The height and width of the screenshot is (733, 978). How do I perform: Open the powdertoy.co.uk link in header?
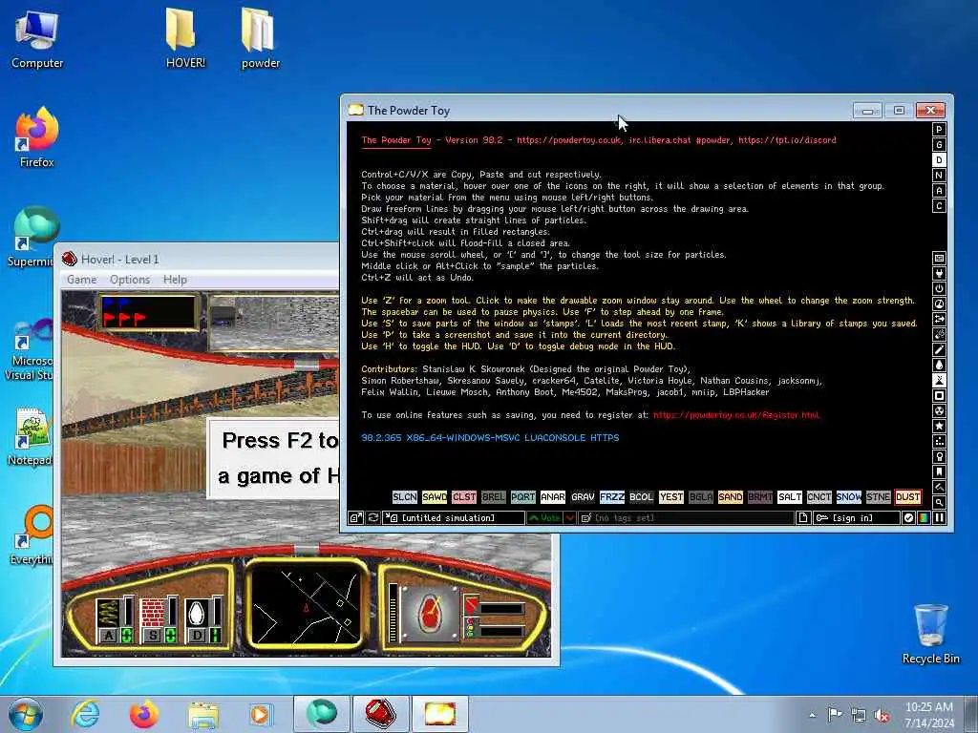568,140
